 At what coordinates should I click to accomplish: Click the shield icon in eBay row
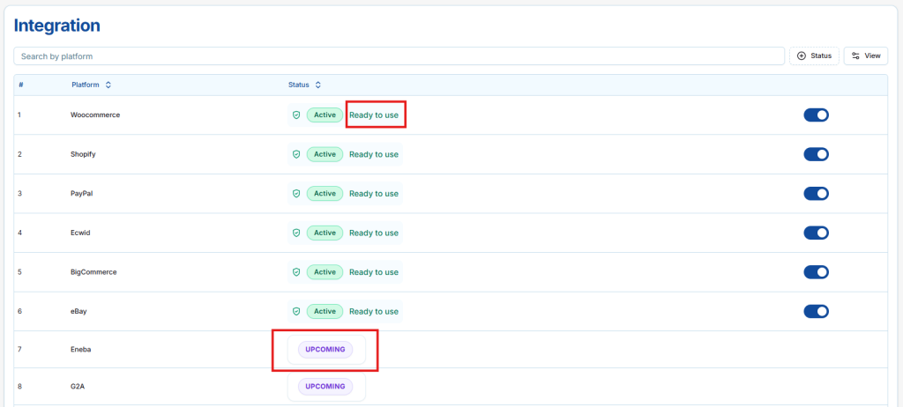(296, 311)
